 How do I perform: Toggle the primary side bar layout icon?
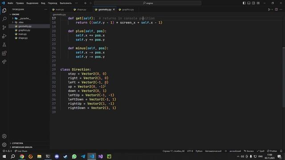244,3
